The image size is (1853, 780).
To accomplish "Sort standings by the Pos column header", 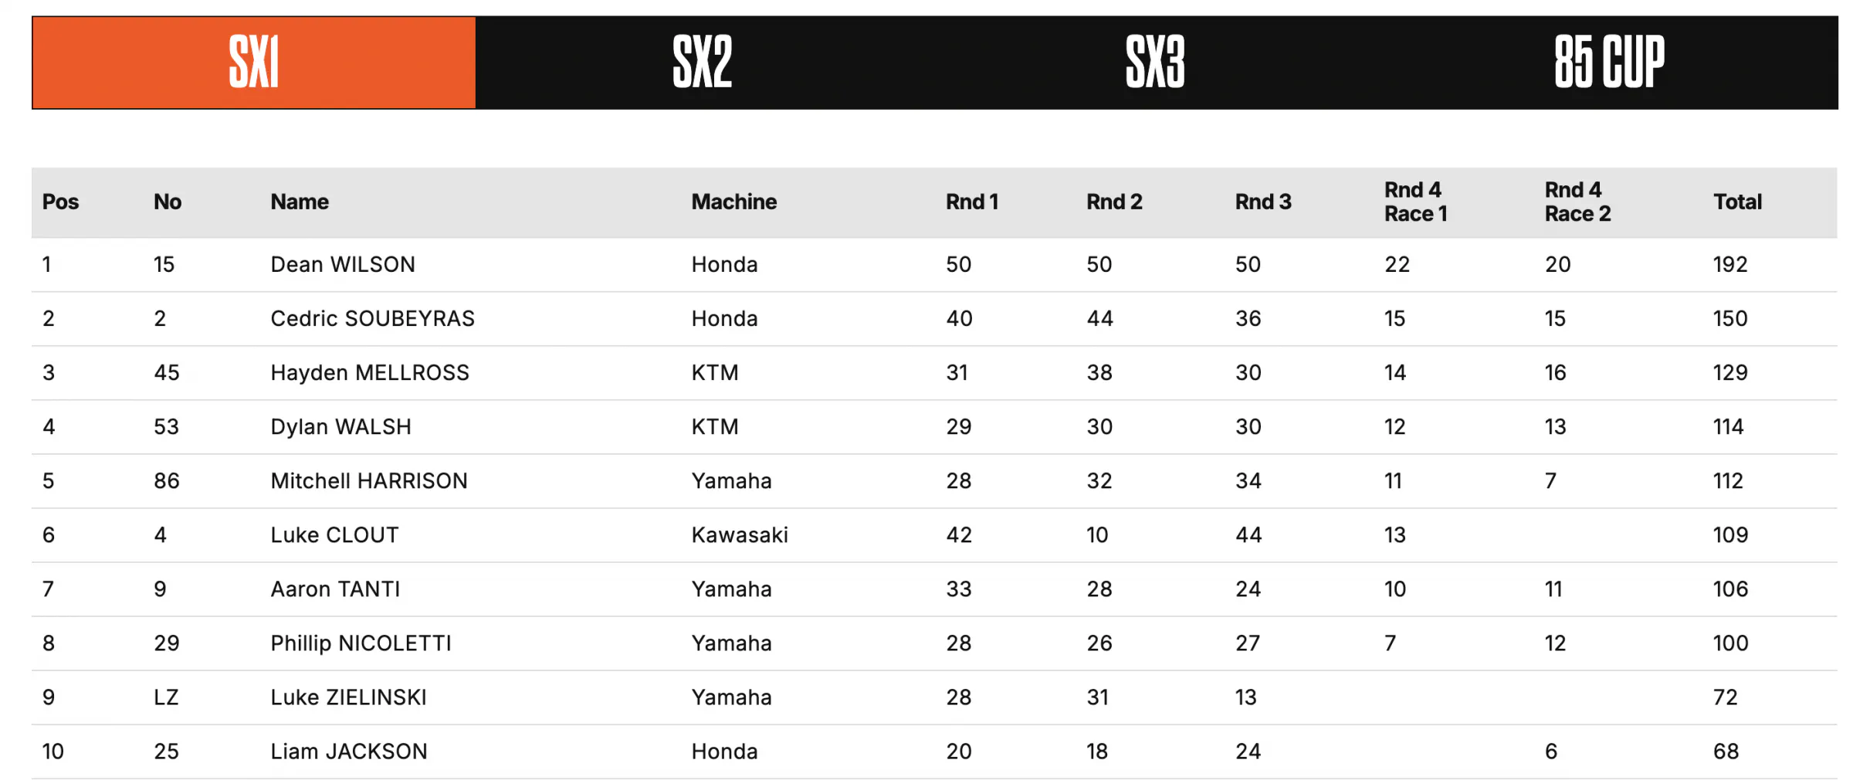I will [x=61, y=202].
